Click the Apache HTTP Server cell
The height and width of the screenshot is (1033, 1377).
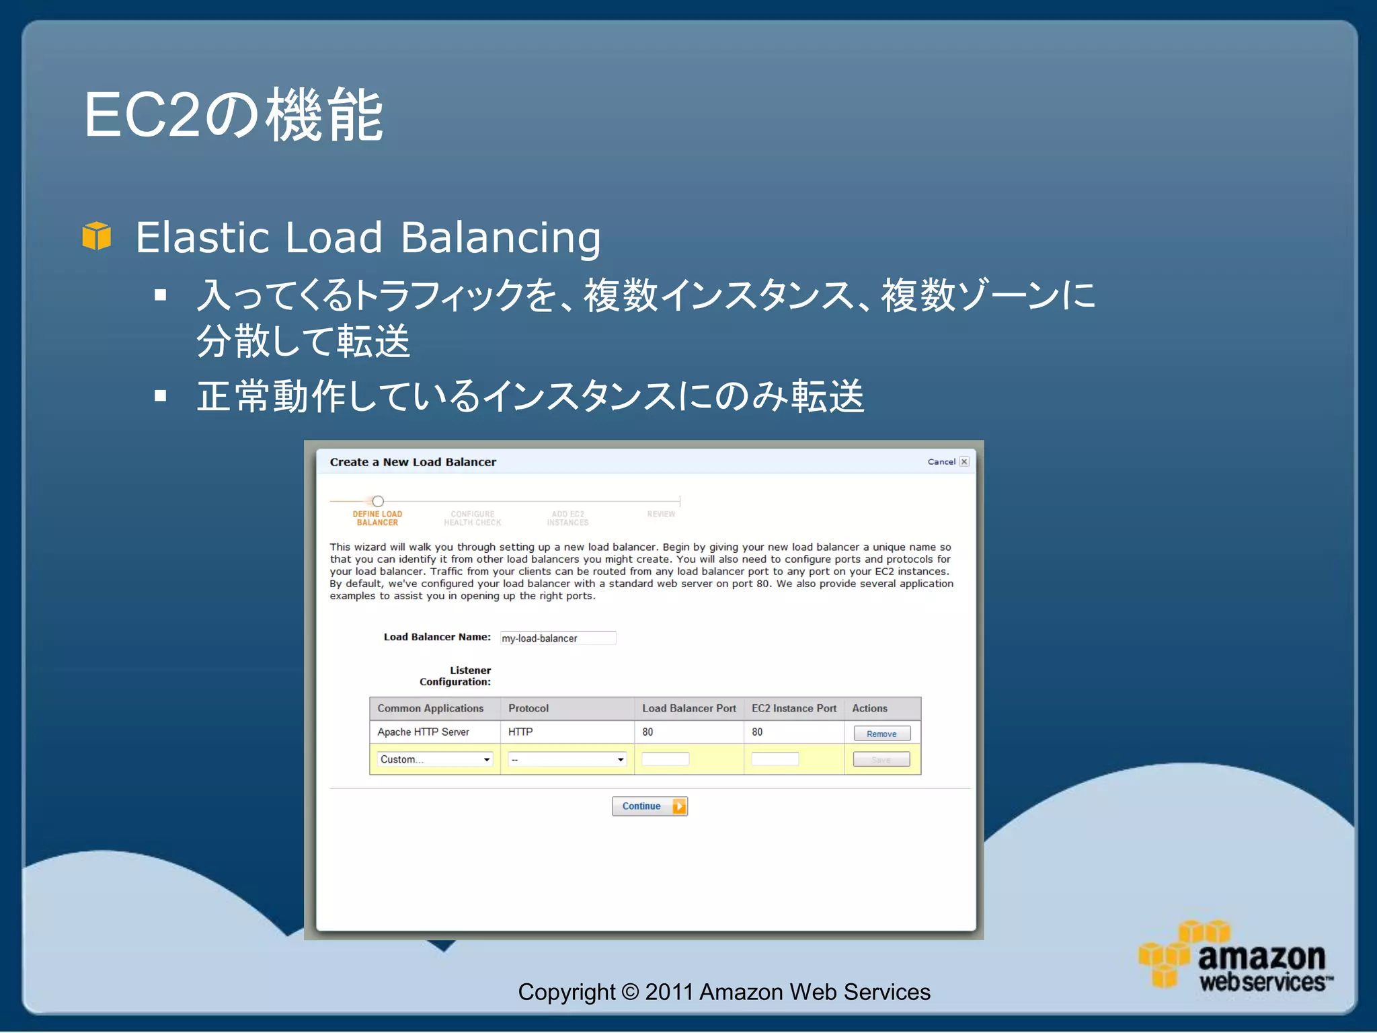coord(435,732)
